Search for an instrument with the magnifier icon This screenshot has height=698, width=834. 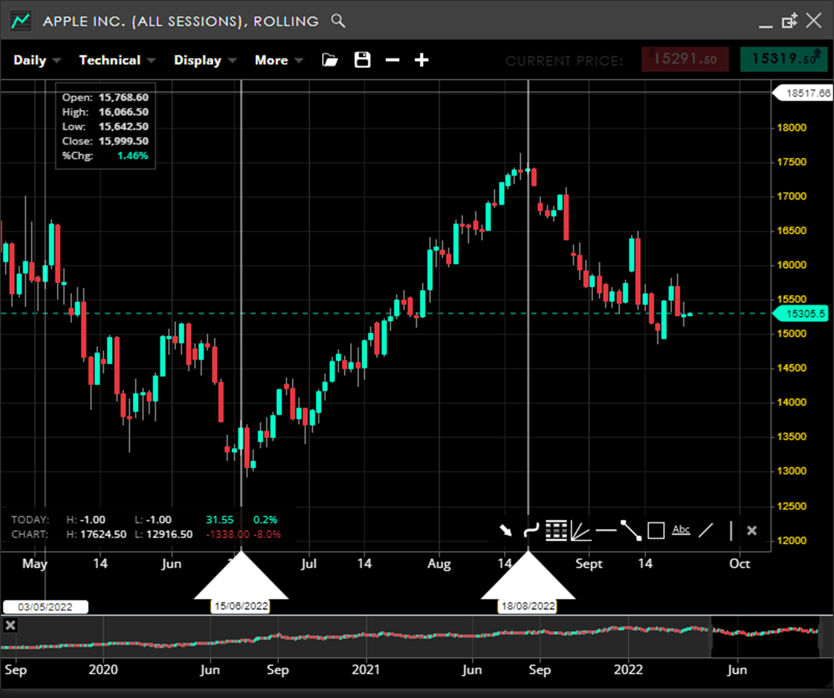coord(338,21)
